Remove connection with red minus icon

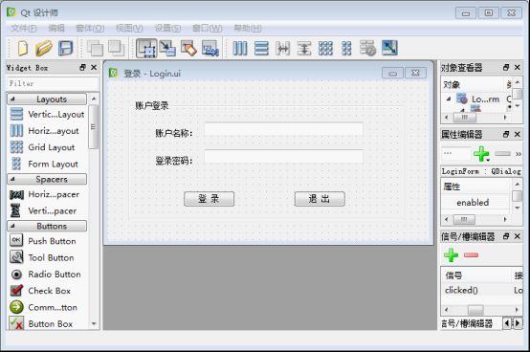click(472, 255)
